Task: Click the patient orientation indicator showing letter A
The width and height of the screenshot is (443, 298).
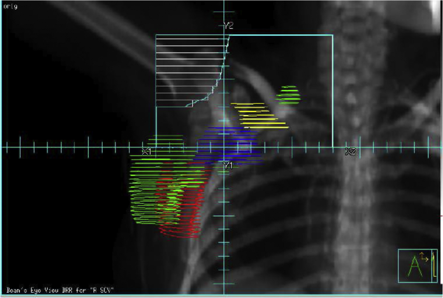Action: click(415, 266)
